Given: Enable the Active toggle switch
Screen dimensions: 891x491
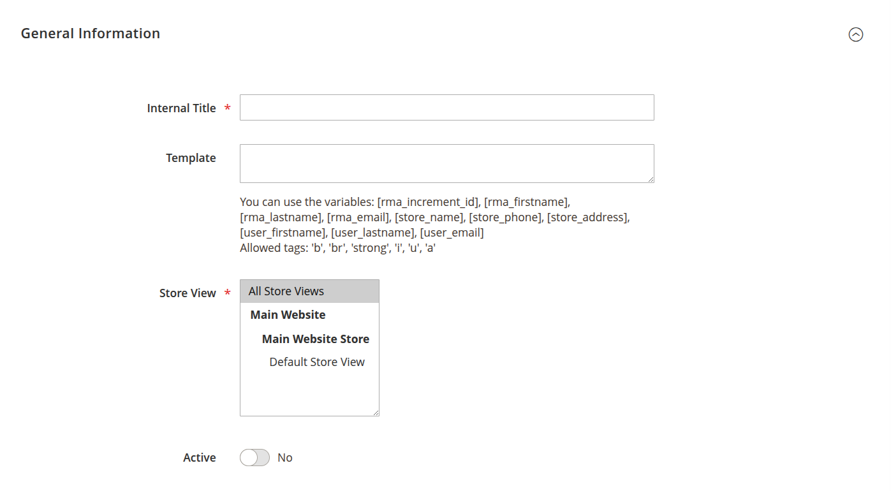Looking at the screenshot, I should click(254, 458).
